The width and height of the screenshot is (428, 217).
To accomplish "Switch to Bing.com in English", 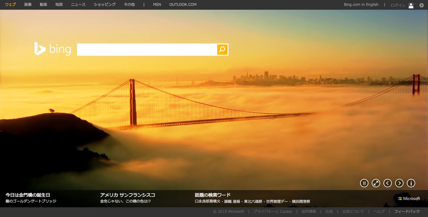I will (361, 5).
